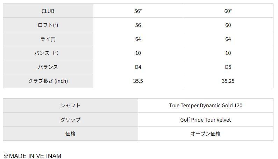Image resolution: width=278 pixels, height=159 pixels.
Task: Click the ライ(°) row label
Action: coord(48,39)
